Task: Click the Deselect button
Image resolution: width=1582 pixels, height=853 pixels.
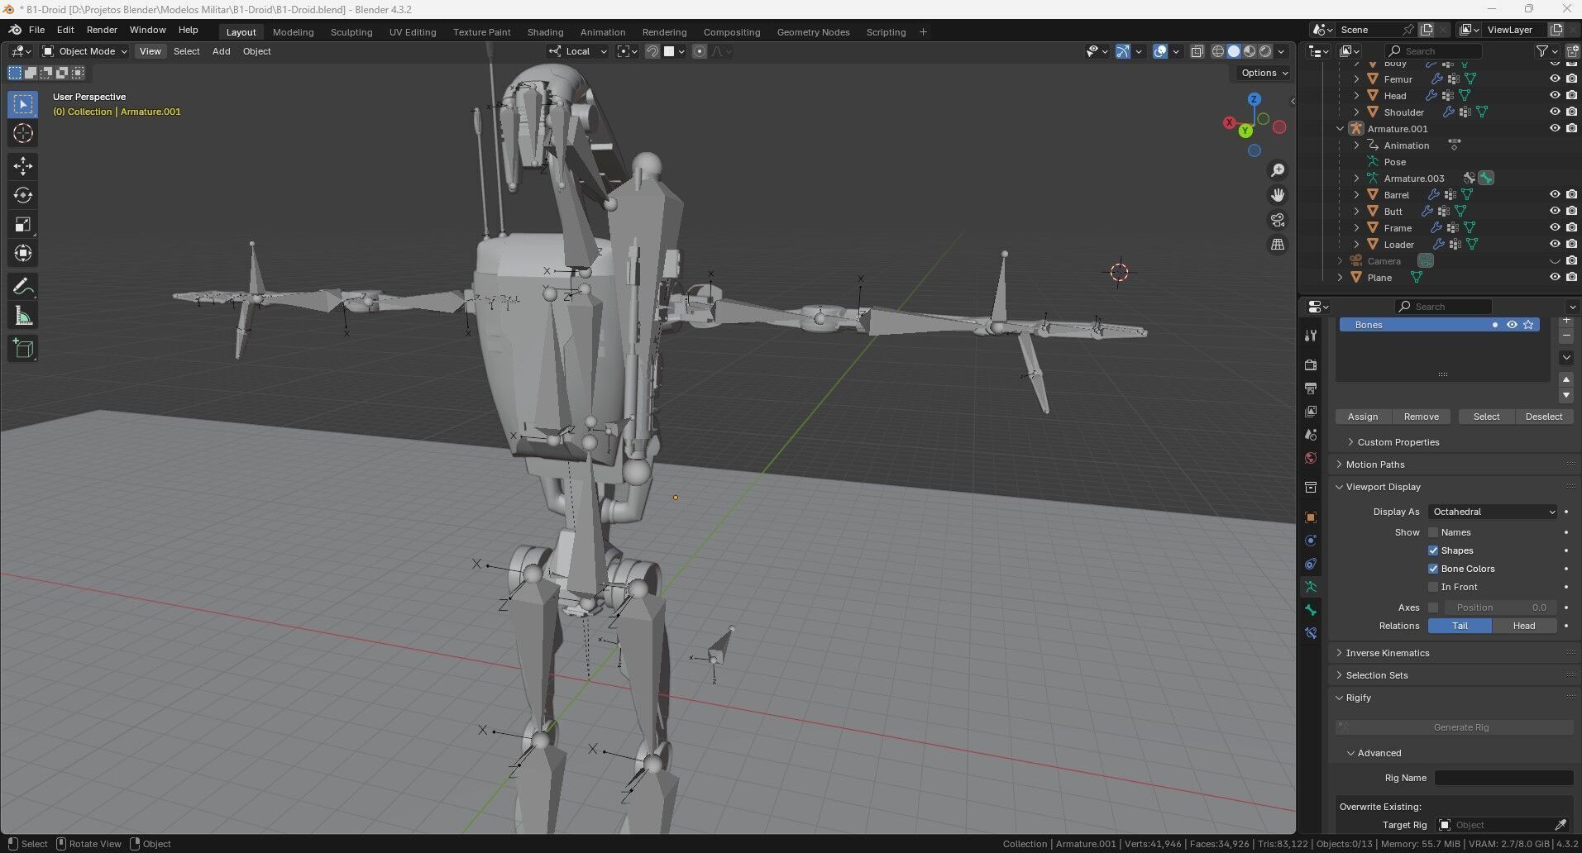Action: (1544, 417)
